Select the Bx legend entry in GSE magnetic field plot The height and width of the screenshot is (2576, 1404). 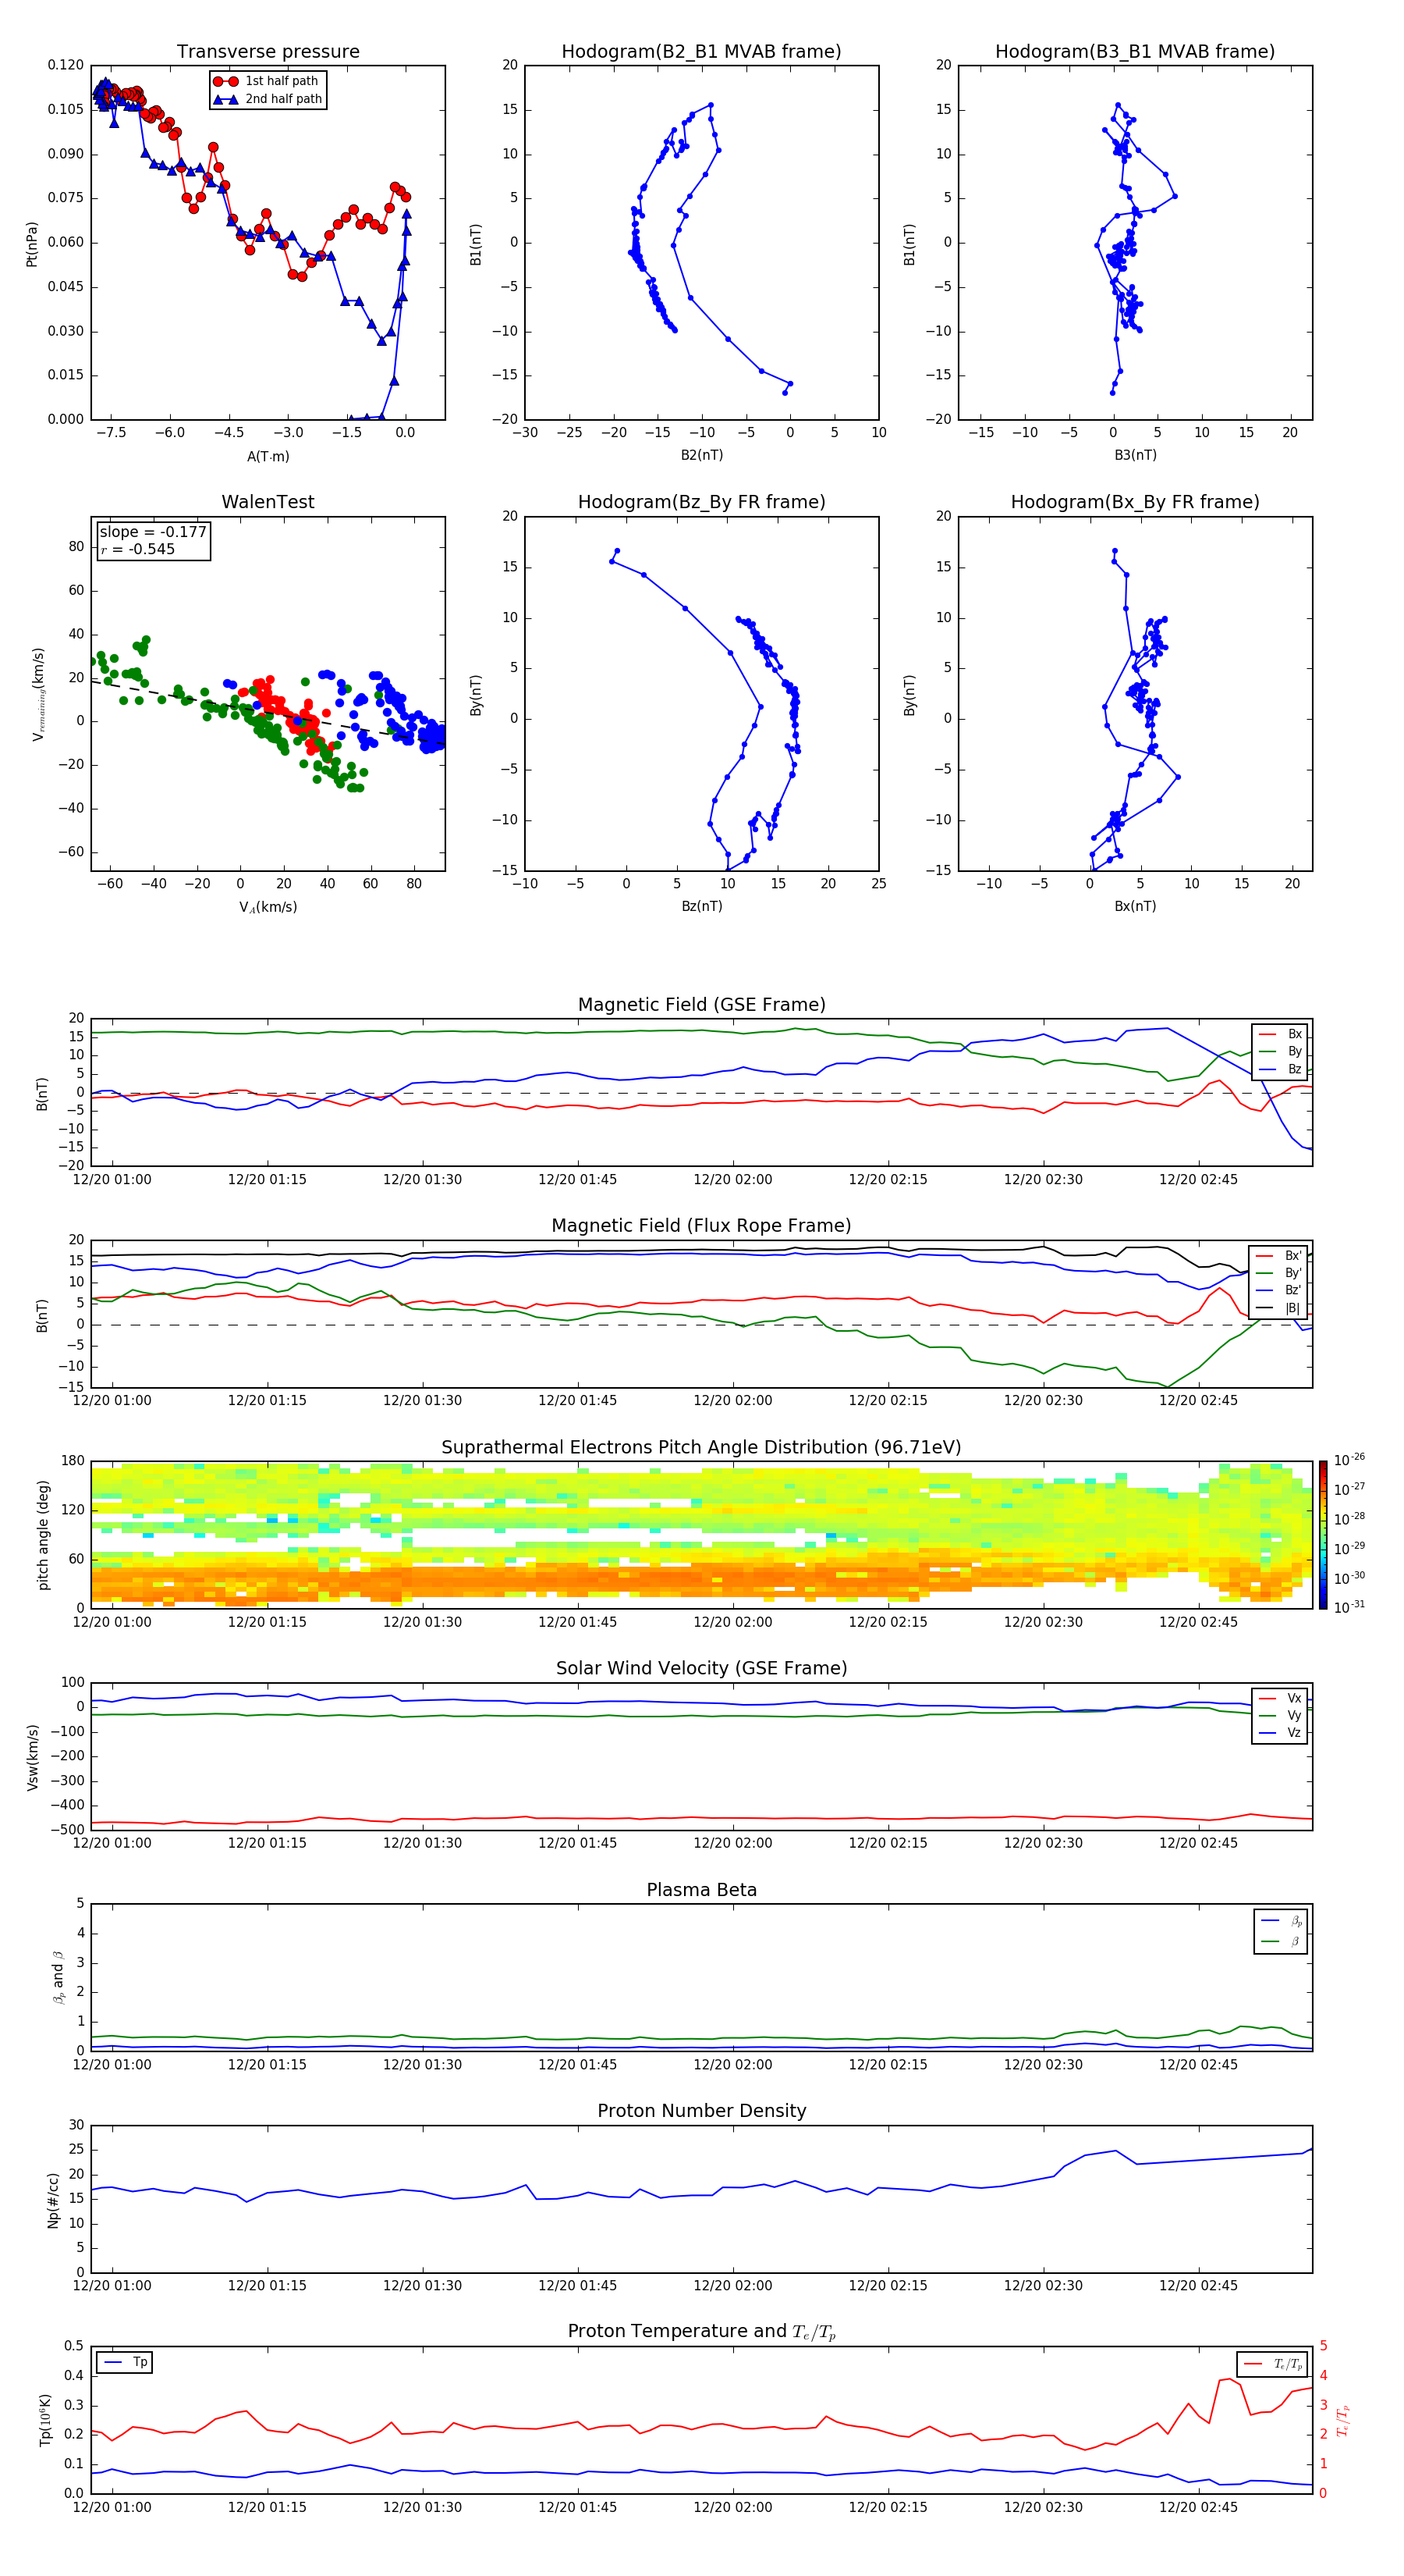click(x=1280, y=1034)
